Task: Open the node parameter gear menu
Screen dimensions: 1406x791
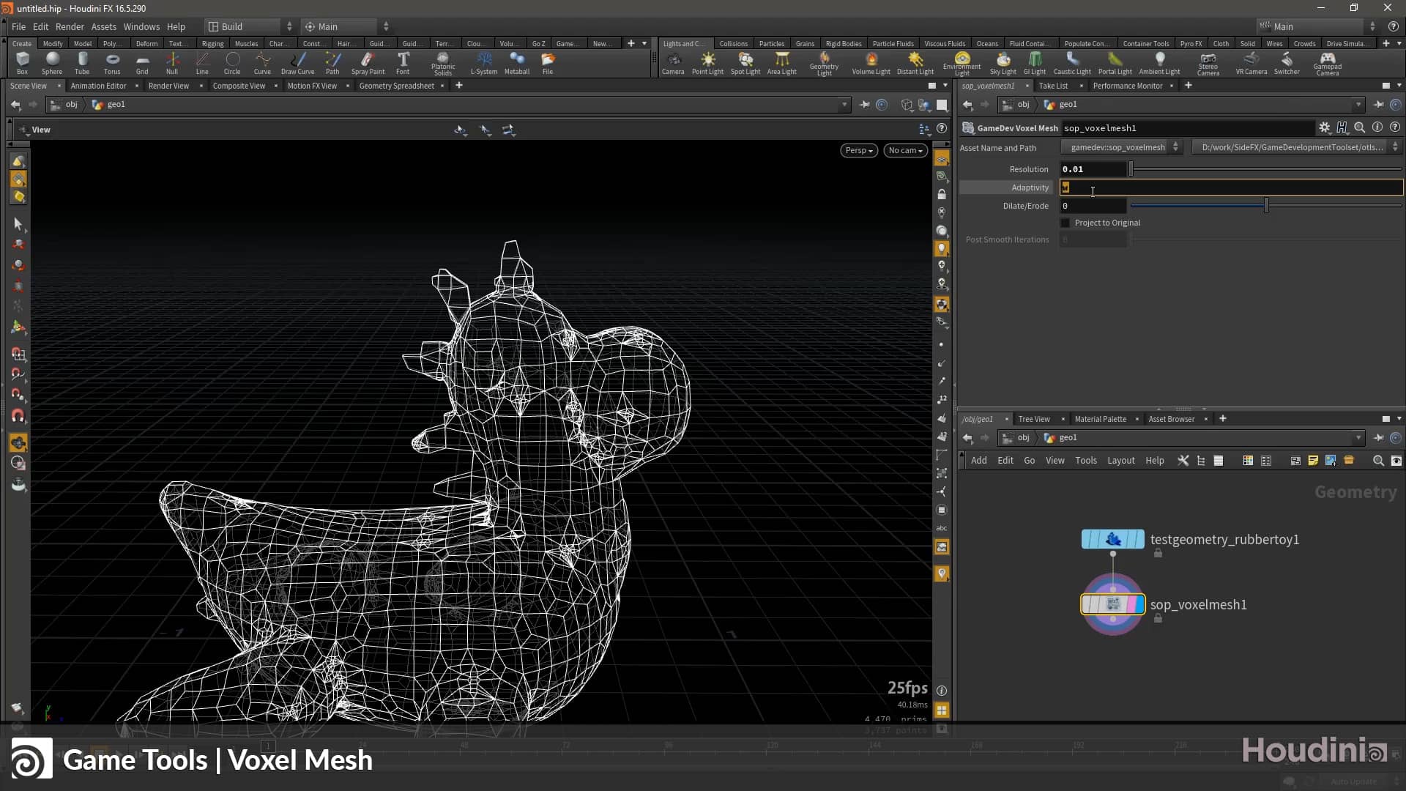Action: 1325,127
